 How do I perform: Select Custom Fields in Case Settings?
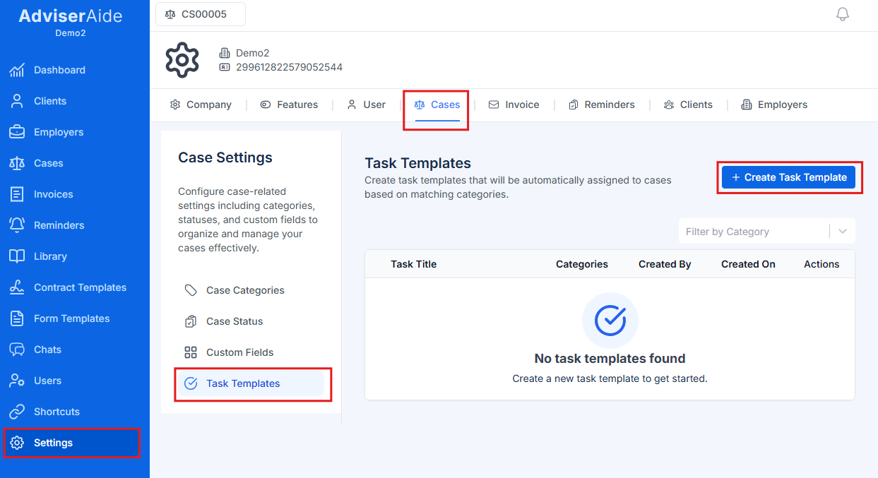coord(239,352)
